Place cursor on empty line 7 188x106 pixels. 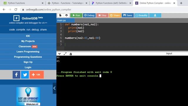click(126, 45)
